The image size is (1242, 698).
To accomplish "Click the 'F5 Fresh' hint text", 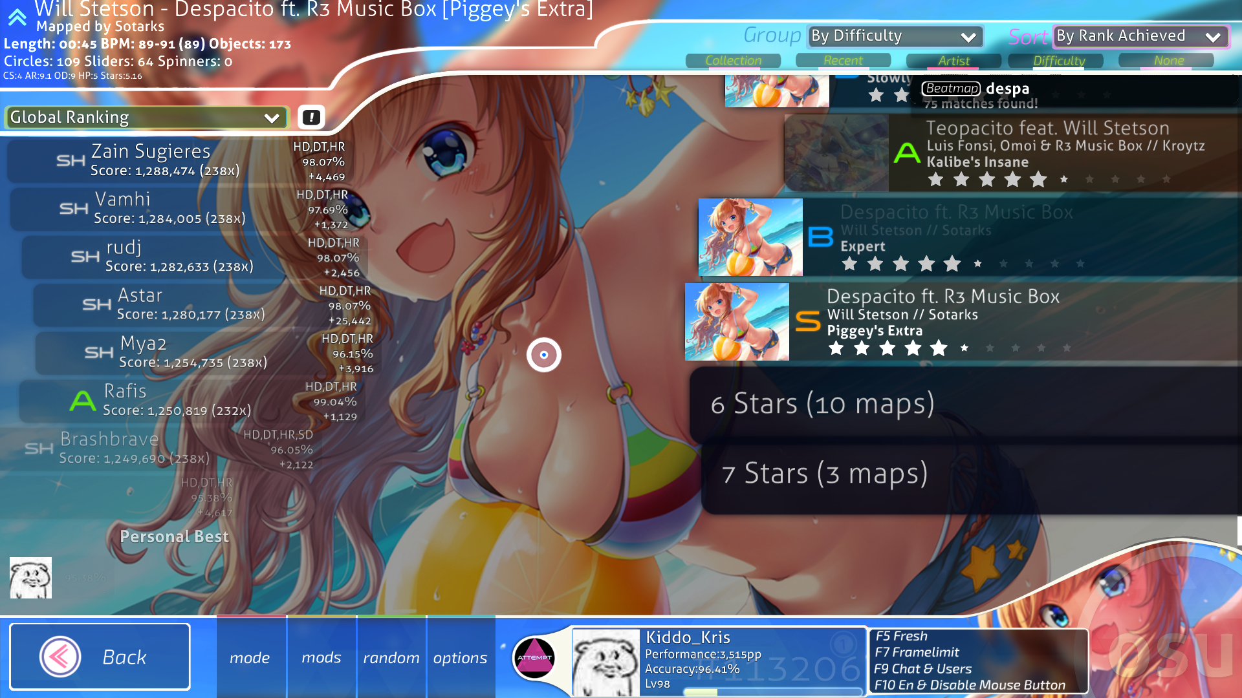I will (901, 636).
